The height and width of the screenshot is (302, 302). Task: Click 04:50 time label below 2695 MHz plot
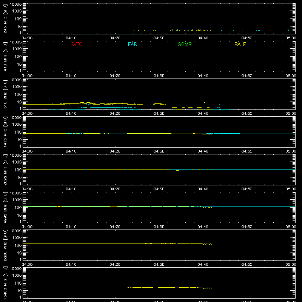click(x=247, y=189)
